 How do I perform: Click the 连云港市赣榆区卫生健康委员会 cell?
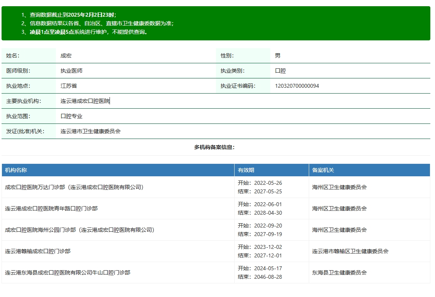[350, 251]
